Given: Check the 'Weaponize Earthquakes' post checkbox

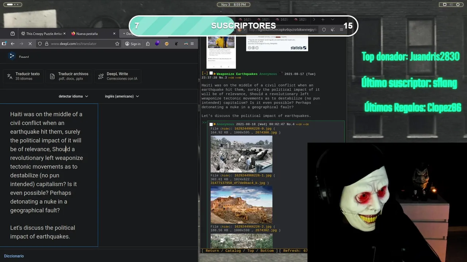Looking at the screenshot, I should coord(211,74).
